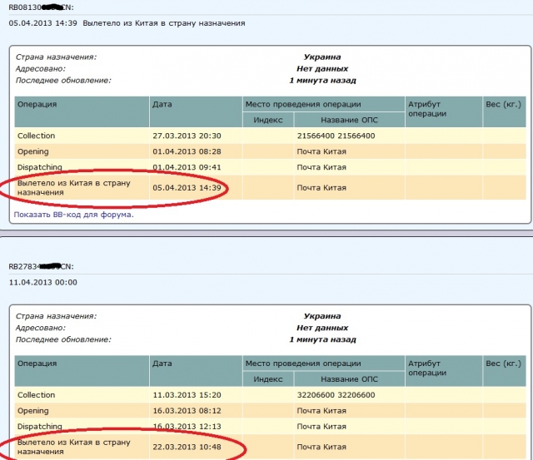The width and height of the screenshot is (533, 460).
Task: Click the 'Дата' header in the second table
Action: click(x=162, y=364)
